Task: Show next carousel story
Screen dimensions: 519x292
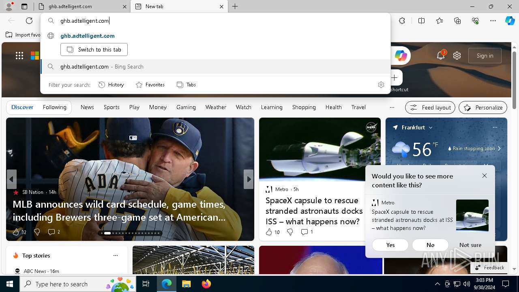Action: (x=249, y=179)
